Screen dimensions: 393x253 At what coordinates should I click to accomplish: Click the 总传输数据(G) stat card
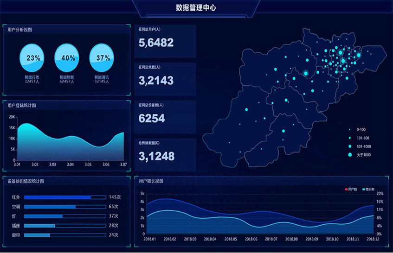(165, 154)
